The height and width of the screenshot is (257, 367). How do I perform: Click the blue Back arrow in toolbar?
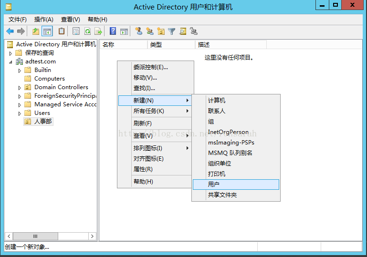click(10, 31)
